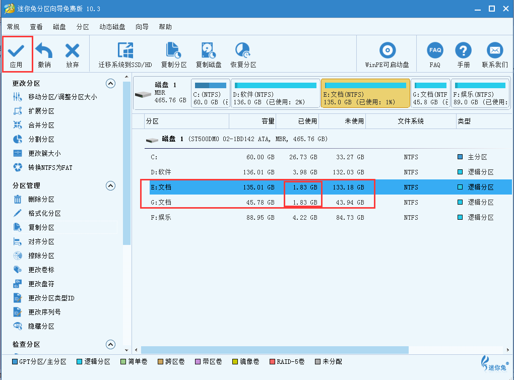Select E:文档 block in disk map
Screen dimensions: 514x380
point(365,93)
